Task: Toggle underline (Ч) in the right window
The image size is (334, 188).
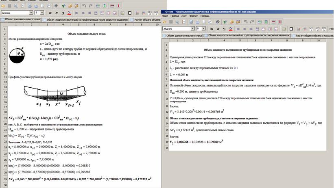Action: tap(225, 29)
